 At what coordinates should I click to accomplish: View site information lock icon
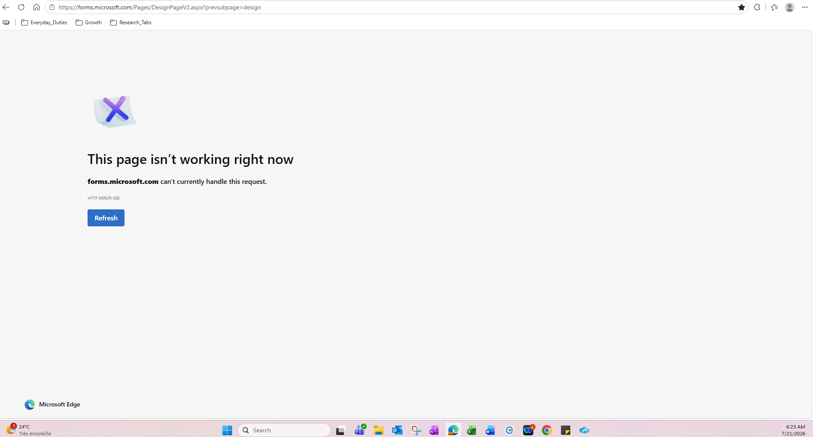(x=52, y=7)
